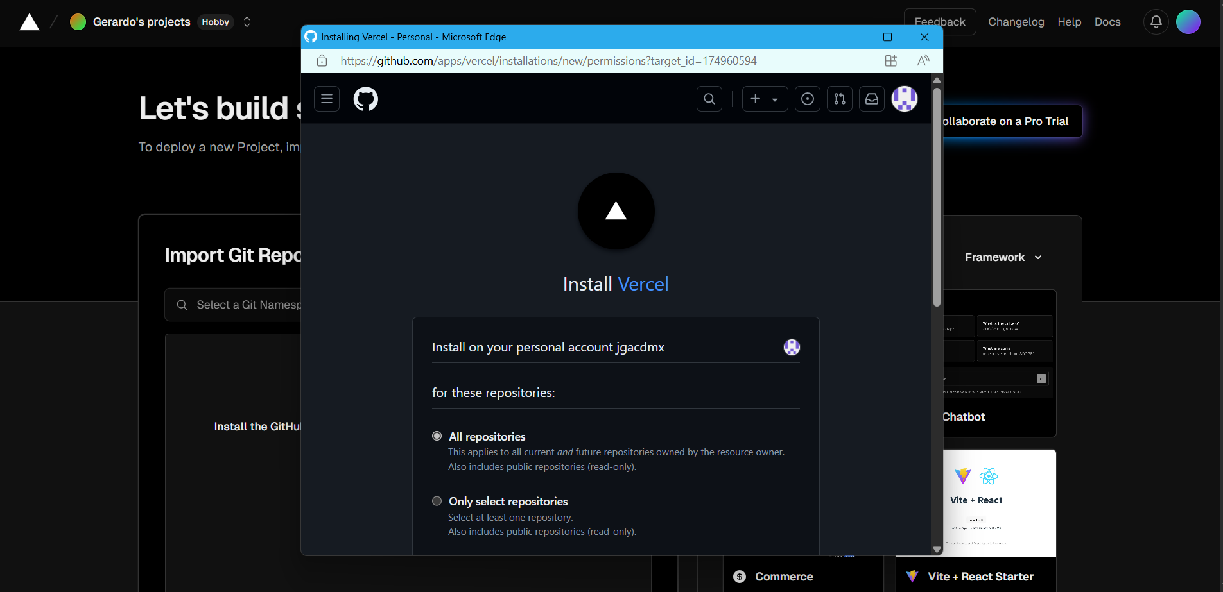This screenshot has width=1223, height=592.
Task: Click the Vite icon beside Vite + React Starter
Action: pyautogui.click(x=912, y=577)
